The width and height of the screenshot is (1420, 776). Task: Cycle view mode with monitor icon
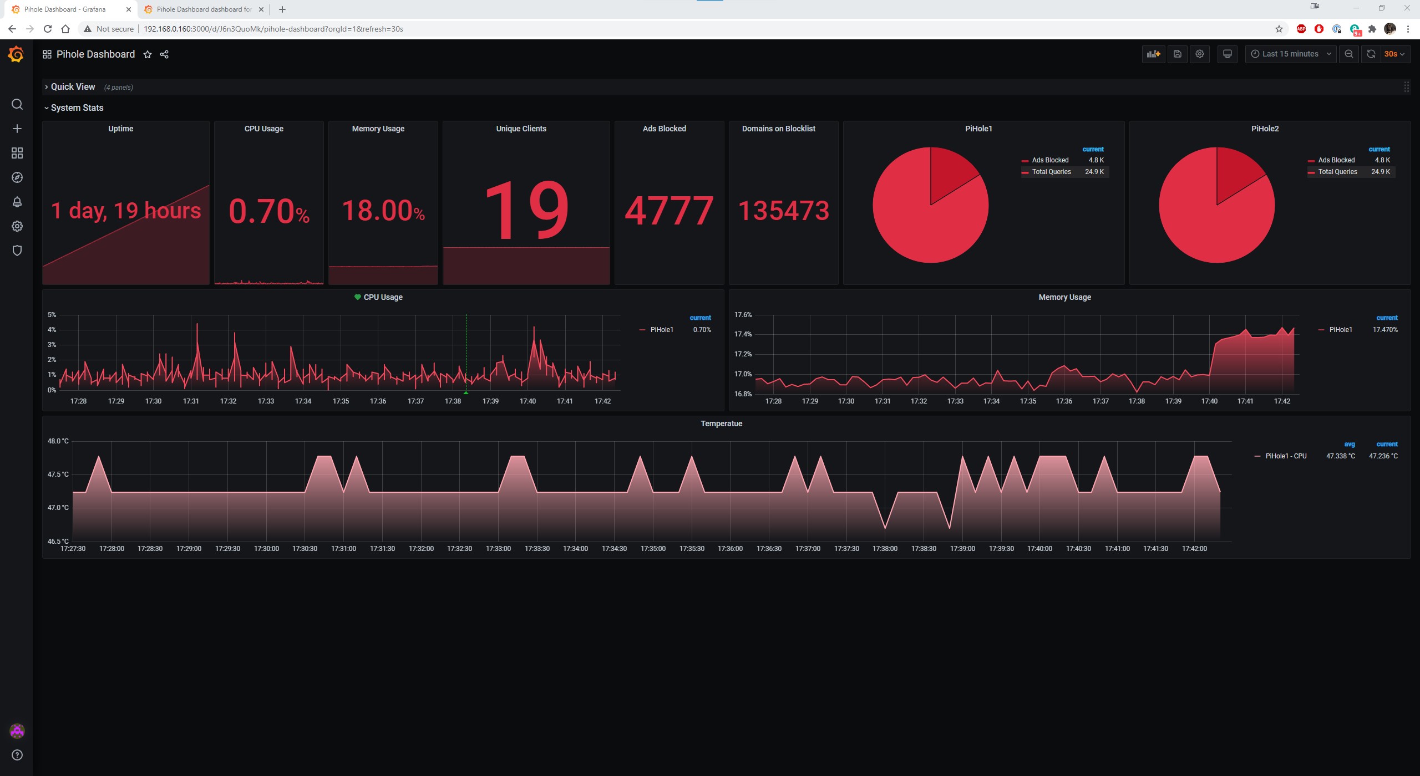[x=1227, y=54]
